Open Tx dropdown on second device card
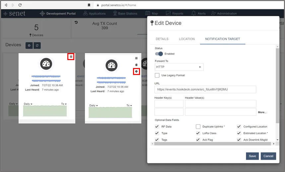285x172 pixels. (x=129, y=105)
